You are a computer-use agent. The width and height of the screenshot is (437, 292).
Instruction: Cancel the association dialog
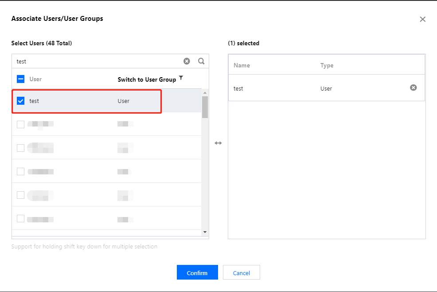coord(241,273)
